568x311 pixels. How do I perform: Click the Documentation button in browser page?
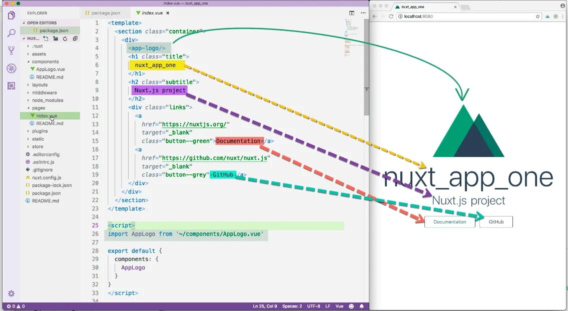(449, 222)
